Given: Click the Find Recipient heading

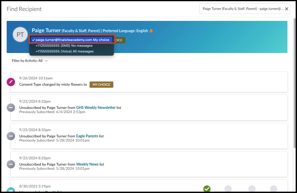Looking at the screenshot, I should 24,9.
